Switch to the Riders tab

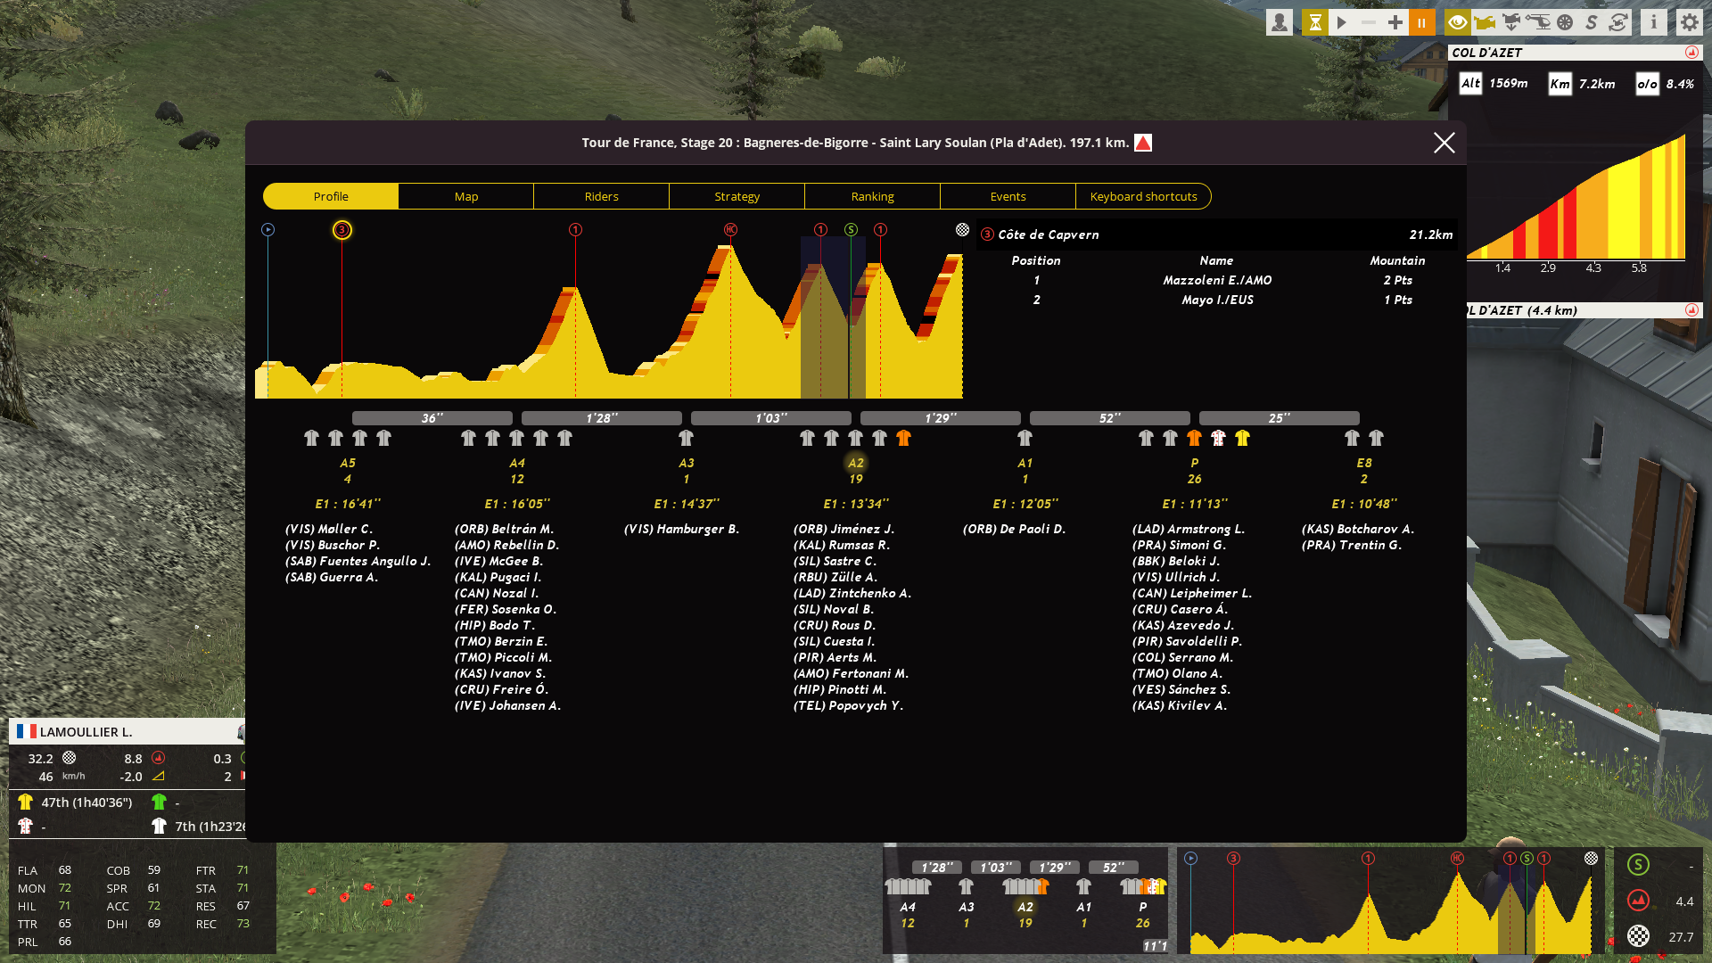click(x=602, y=196)
